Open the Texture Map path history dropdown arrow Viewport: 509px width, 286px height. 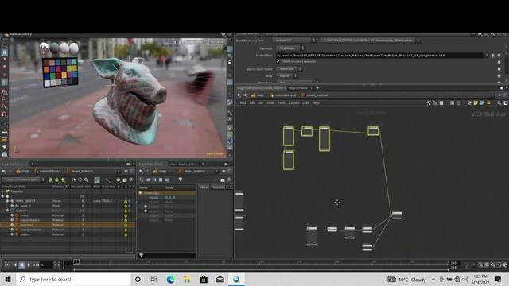tap(487, 55)
